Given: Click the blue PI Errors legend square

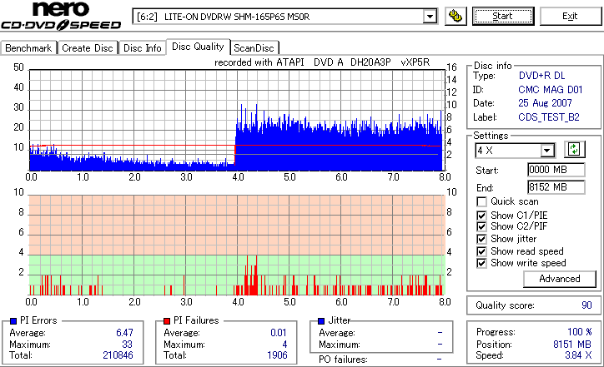Looking at the screenshot, I should pos(13,321).
